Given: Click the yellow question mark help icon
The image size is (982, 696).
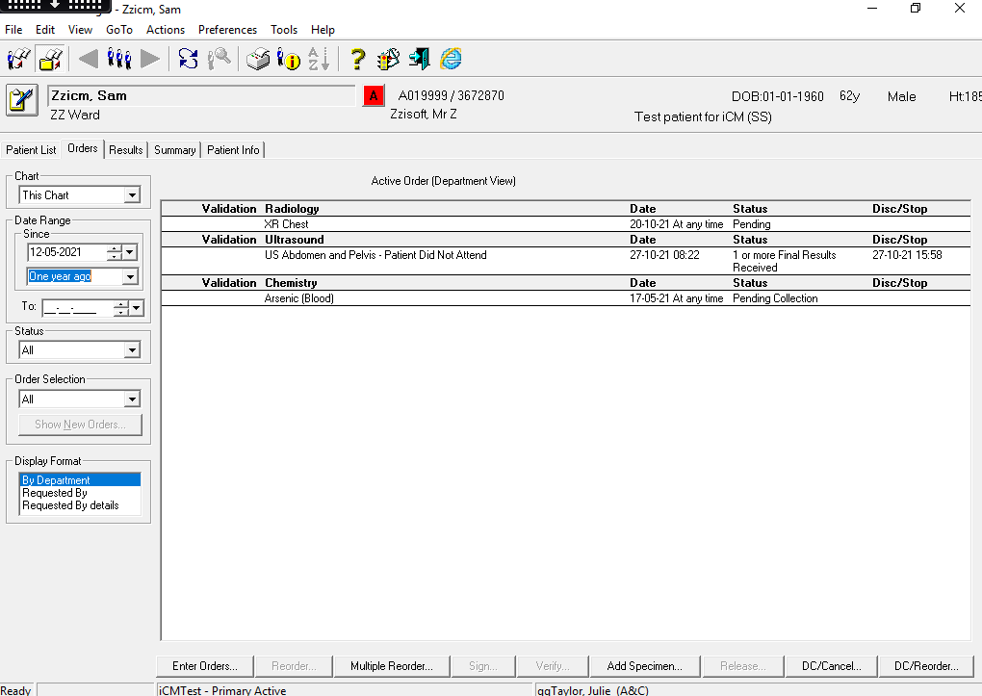Looking at the screenshot, I should (357, 59).
